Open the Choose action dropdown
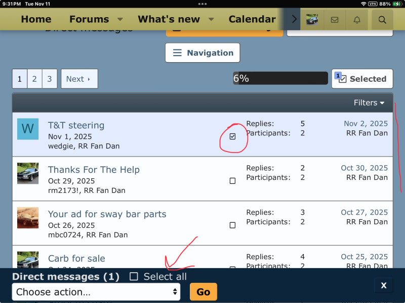The width and height of the screenshot is (405, 303). (x=96, y=292)
